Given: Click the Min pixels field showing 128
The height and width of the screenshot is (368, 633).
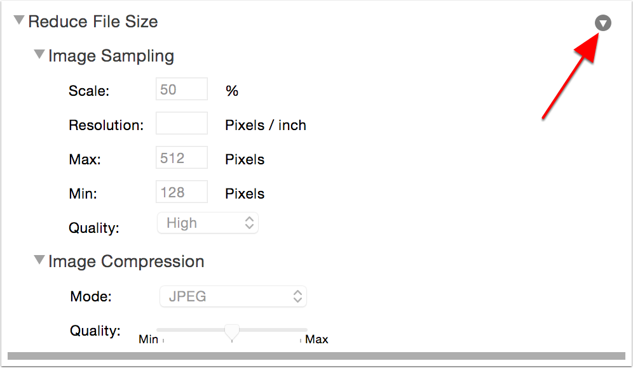Looking at the screenshot, I should click(x=182, y=192).
